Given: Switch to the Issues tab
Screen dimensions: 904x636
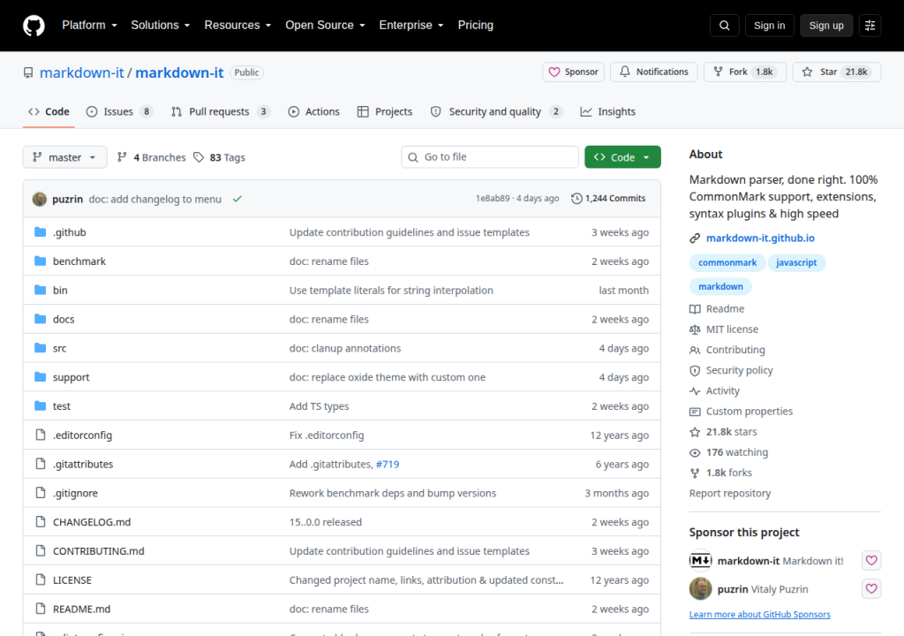Looking at the screenshot, I should [x=119, y=111].
